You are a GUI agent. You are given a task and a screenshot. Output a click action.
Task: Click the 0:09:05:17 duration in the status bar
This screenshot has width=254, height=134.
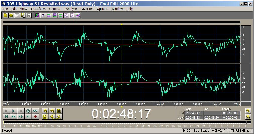219,131
